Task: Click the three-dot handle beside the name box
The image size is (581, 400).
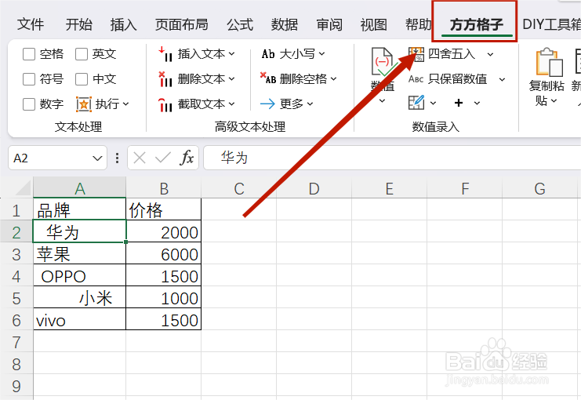Action: point(117,158)
